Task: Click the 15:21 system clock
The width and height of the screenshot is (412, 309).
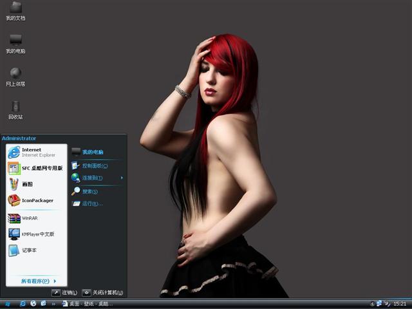Action: 400,304
